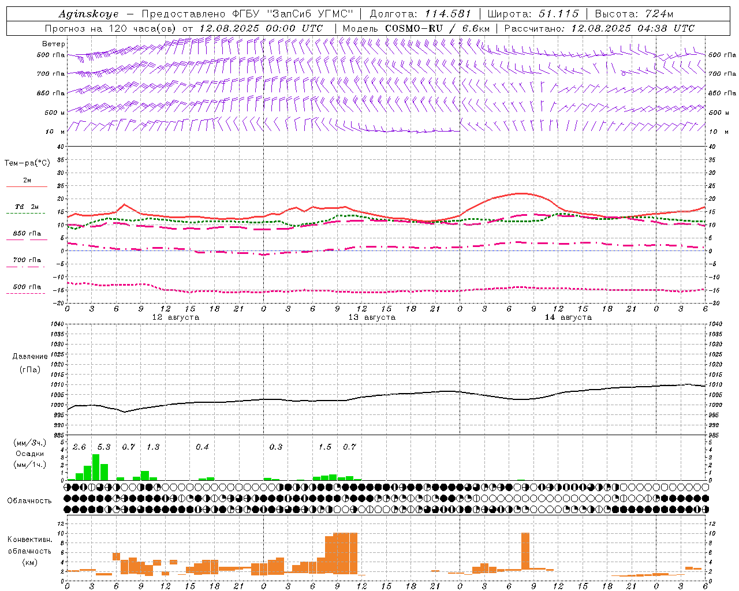The width and height of the screenshot is (739, 591).
Task: Select the 14 августа date label
Action: (x=568, y=317)
